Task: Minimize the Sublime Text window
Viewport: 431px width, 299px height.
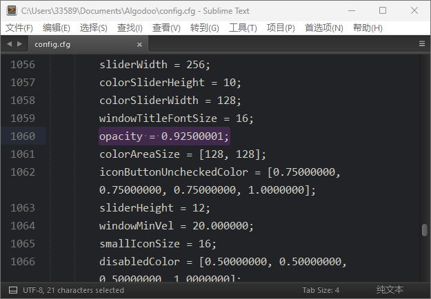Action: point(352,11)
